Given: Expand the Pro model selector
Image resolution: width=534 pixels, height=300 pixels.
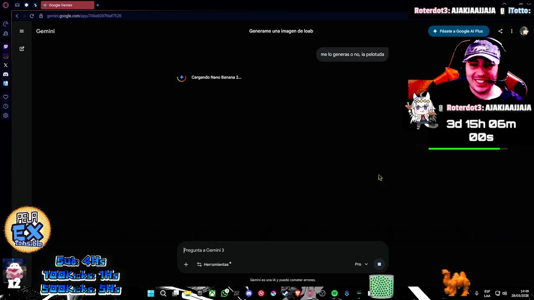Looking at the screenshot, I should [x=361, y=264].
